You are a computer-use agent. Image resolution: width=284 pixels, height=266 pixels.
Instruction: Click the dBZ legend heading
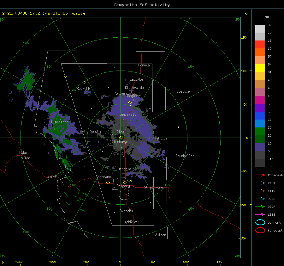point(268,17)
